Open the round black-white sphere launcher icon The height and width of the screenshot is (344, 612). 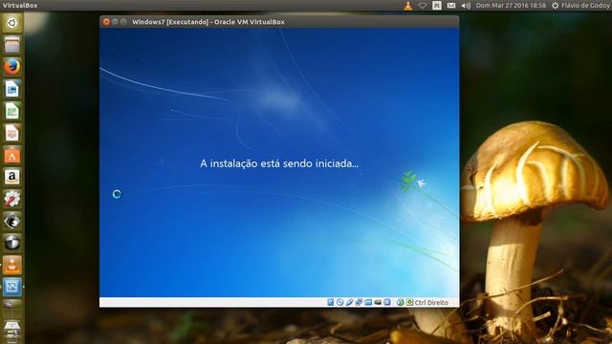[x=12, y=243]
